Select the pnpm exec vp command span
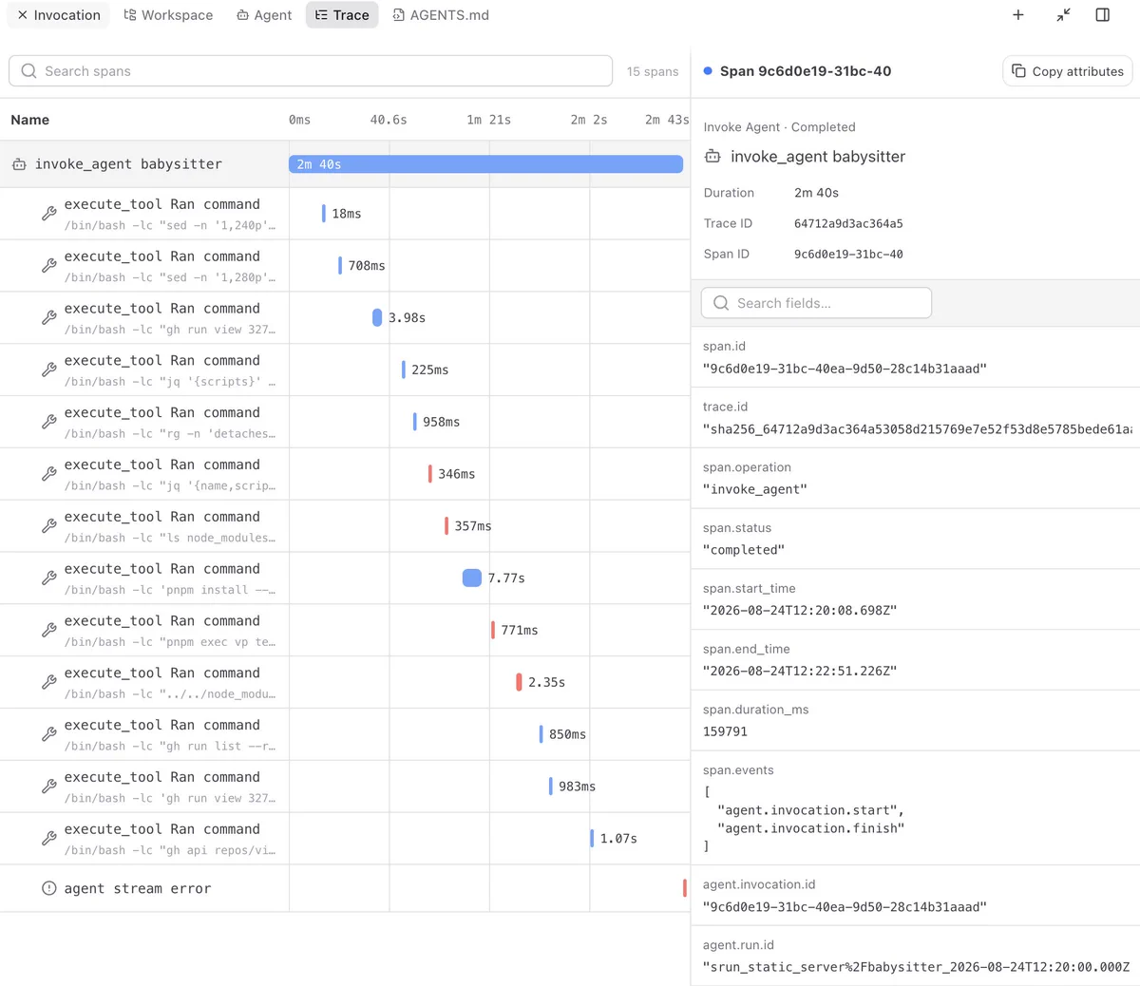Viewport: 1140px width, 986px height. click(345, 631)
